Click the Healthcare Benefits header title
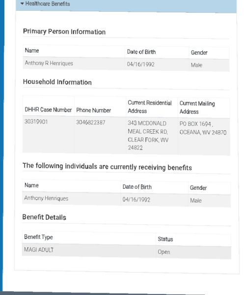 [x=48, y=4]
